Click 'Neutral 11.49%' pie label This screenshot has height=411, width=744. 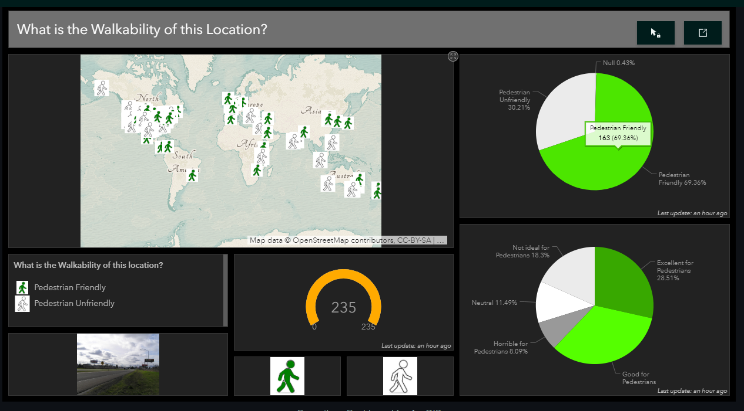[x=494, y=303]
